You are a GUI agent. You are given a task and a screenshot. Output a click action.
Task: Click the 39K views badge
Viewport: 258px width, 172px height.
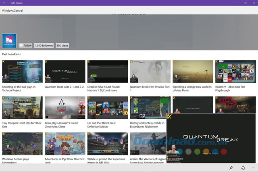coord(62,46)
